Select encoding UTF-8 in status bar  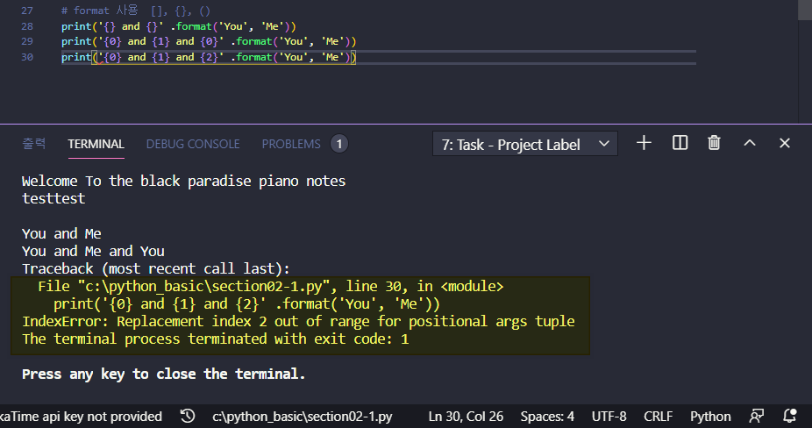click(x=609, y=417)
